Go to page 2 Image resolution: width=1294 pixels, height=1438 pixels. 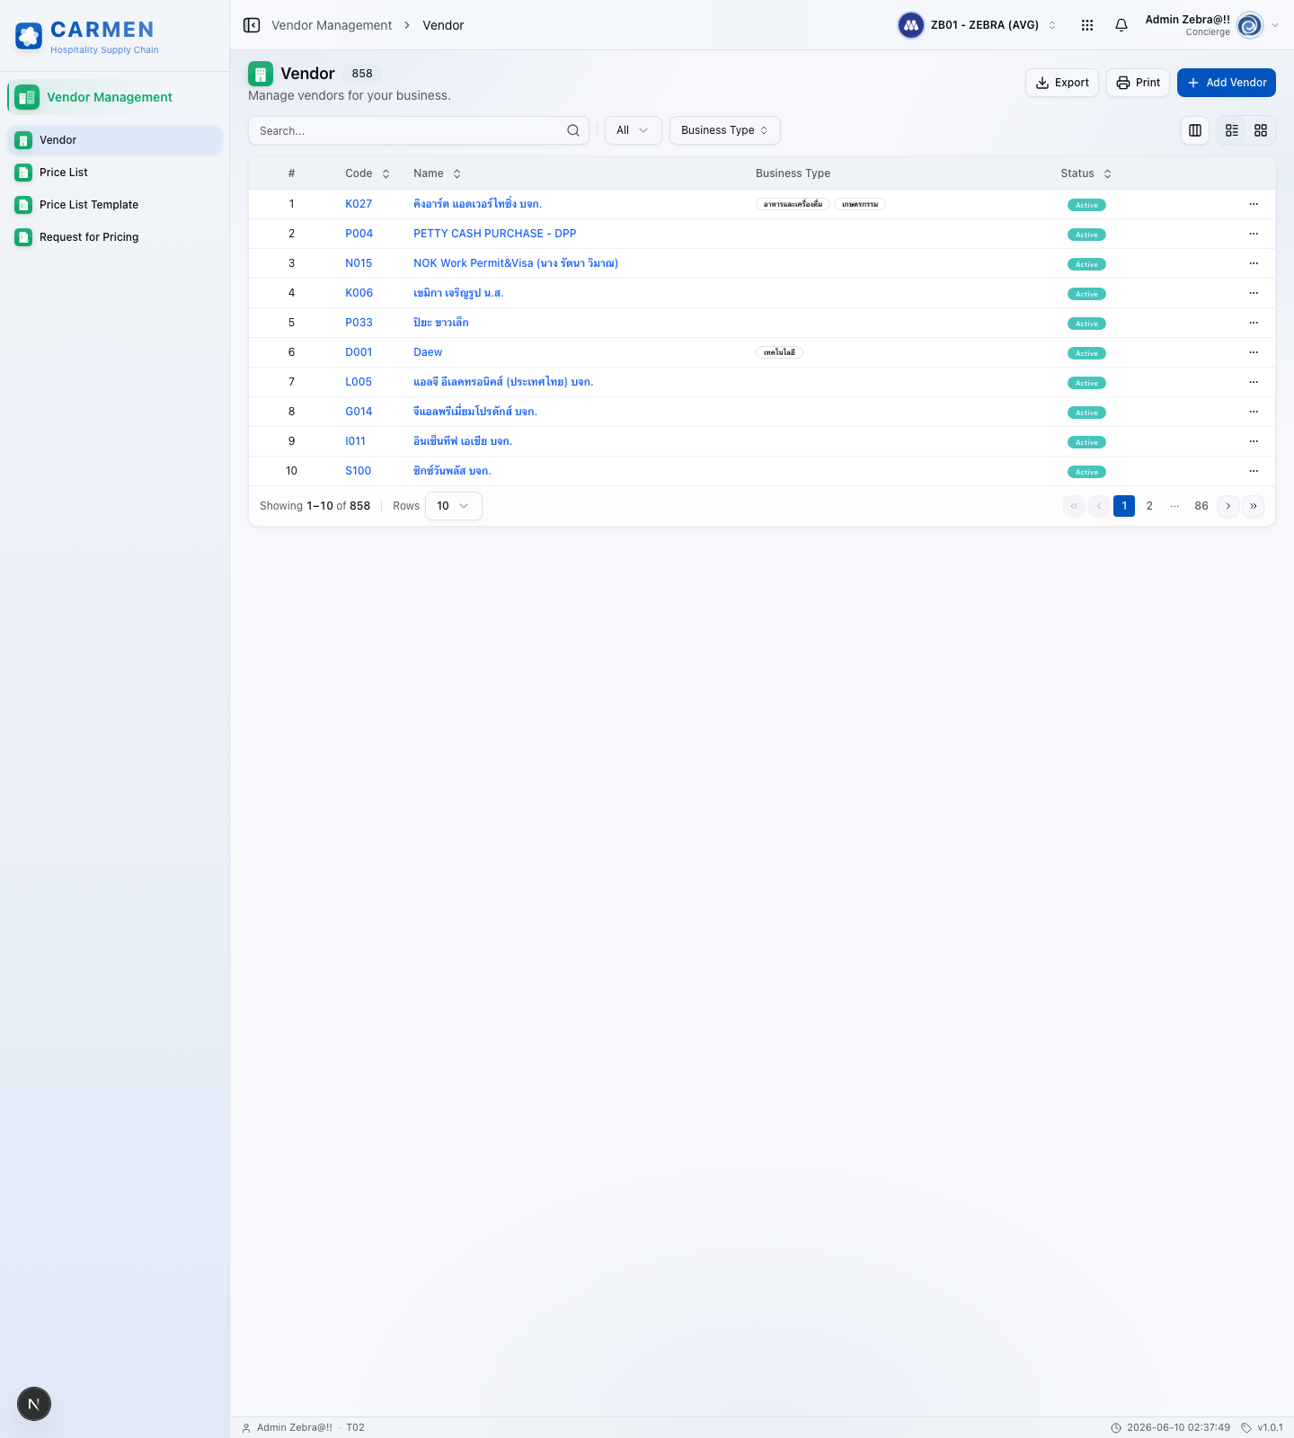click(1149, 506)
